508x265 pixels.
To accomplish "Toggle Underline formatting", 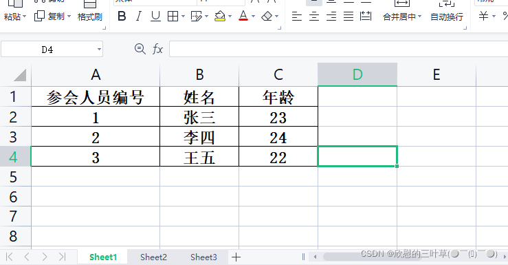I will (155, 16).
